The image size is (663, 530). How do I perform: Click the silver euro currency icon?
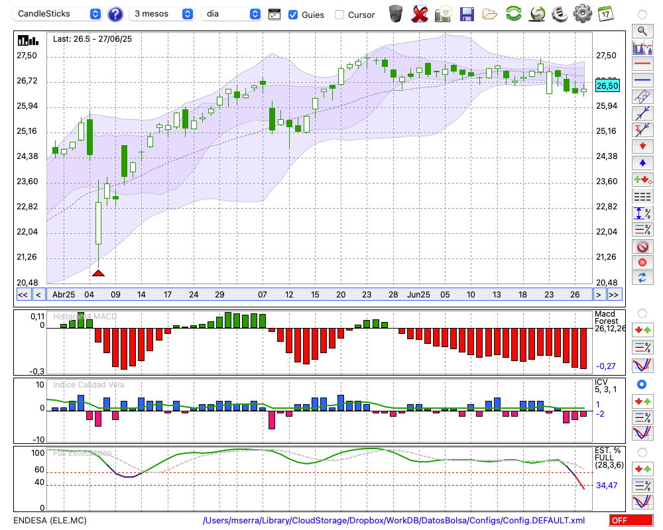(x=560, y=14)
